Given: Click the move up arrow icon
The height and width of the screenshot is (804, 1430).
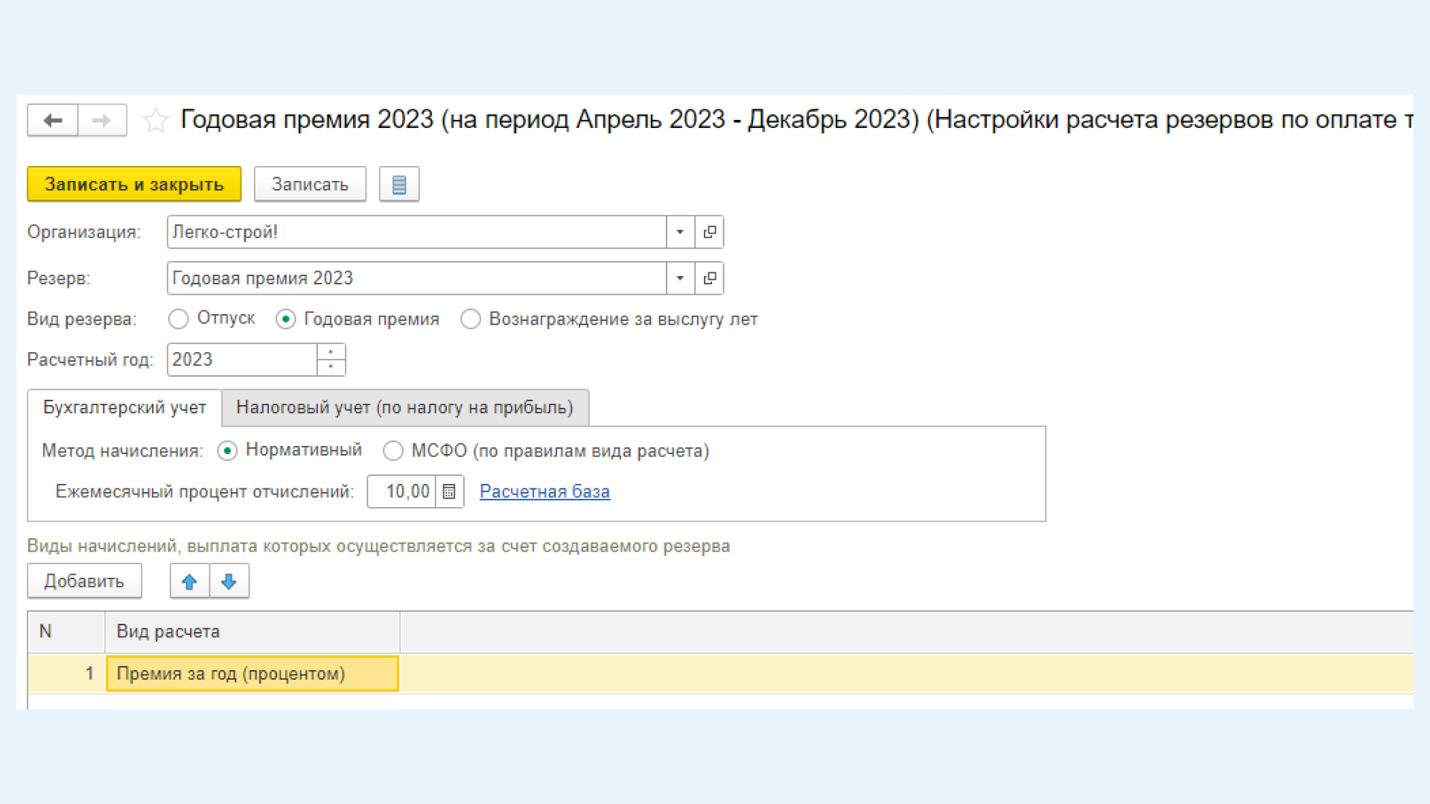Looking at the screenshot, I should pyautogui.click(x=190, y=581).
